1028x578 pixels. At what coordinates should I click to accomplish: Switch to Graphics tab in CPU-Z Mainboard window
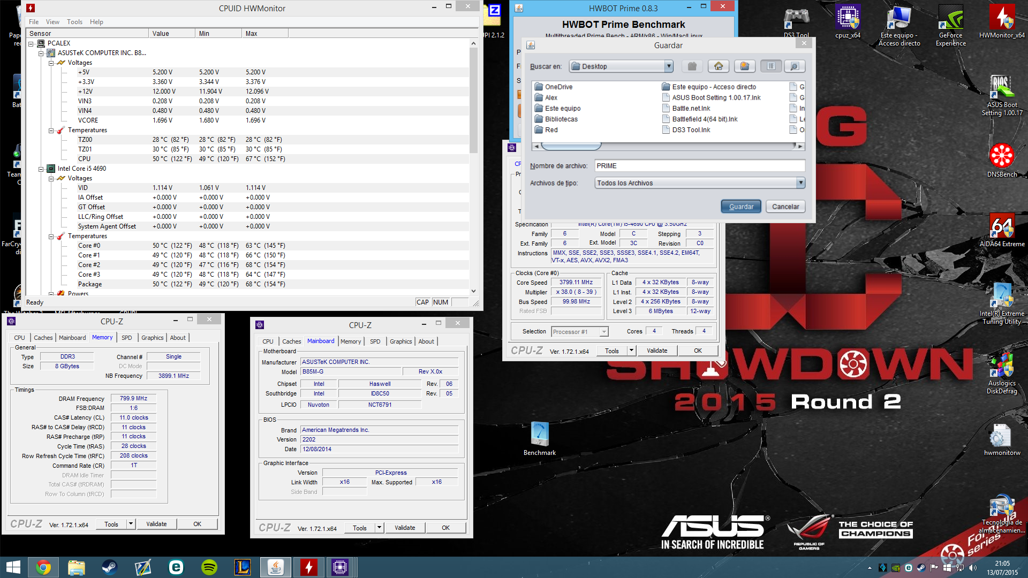coord(400,341)
